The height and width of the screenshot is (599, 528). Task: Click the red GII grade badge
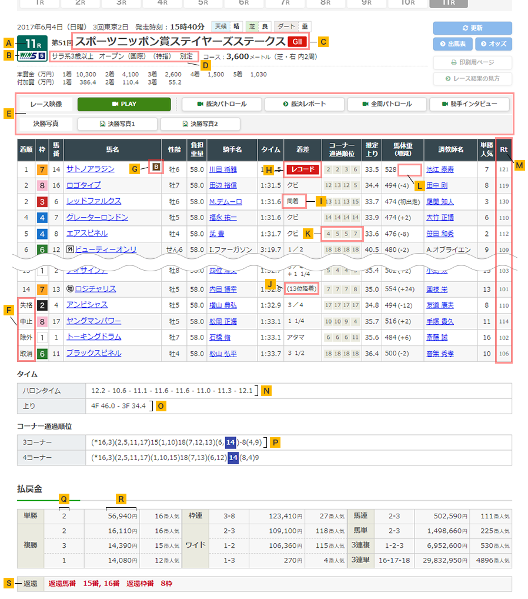(x=297, y=42)
